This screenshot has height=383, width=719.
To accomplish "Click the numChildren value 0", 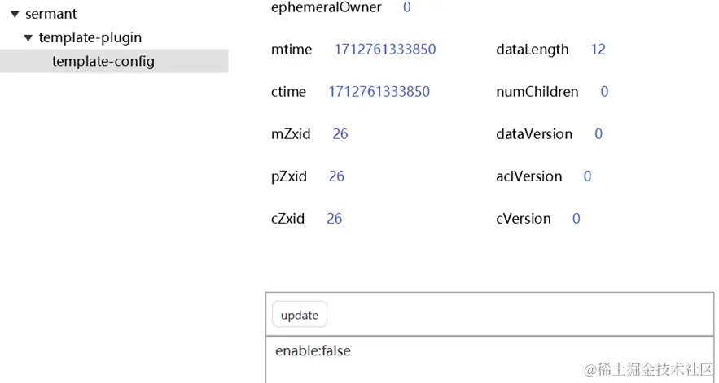I will tap(604, 92).
